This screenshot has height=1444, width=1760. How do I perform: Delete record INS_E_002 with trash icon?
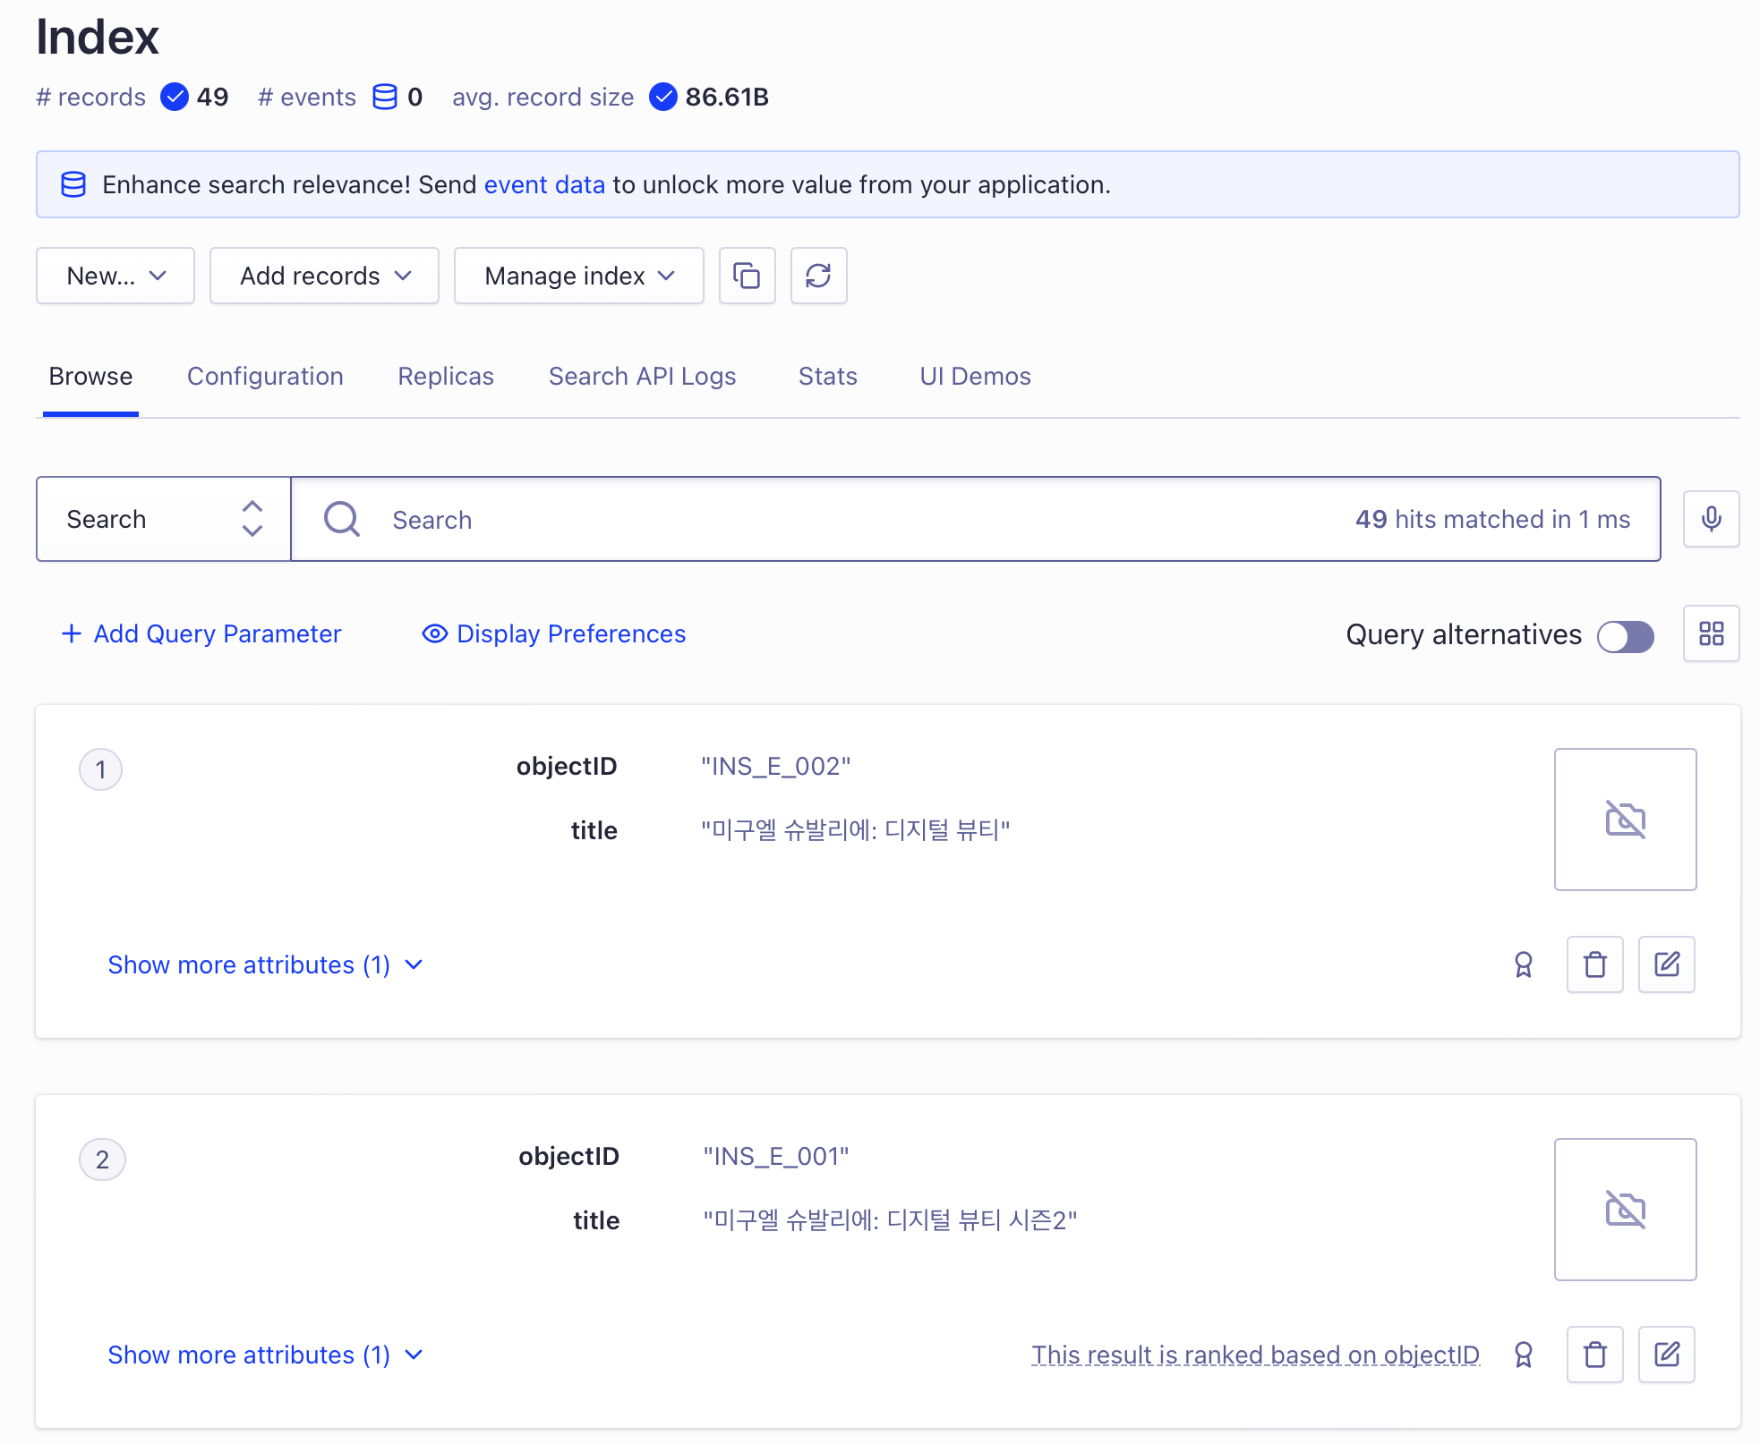[1594, 964]
